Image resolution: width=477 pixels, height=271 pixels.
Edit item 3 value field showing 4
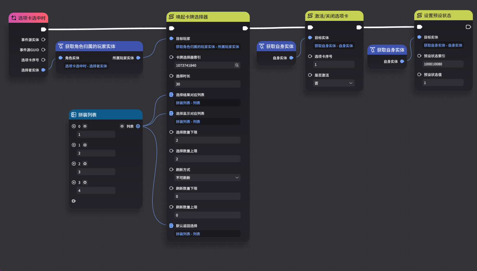[x=96, y=190]
